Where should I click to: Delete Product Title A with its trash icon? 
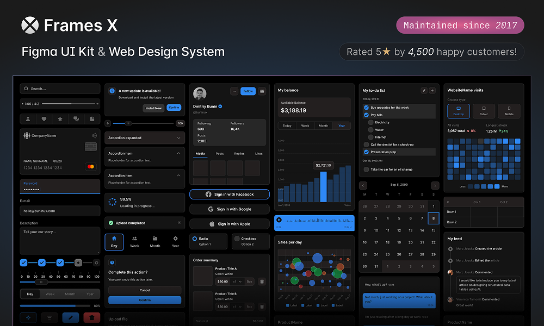click(262, 281)
